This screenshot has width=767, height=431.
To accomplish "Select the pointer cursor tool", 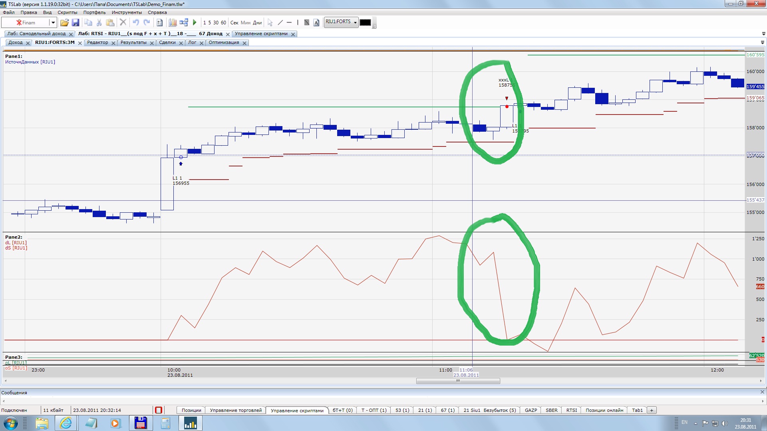I will (x=270, y=23).
